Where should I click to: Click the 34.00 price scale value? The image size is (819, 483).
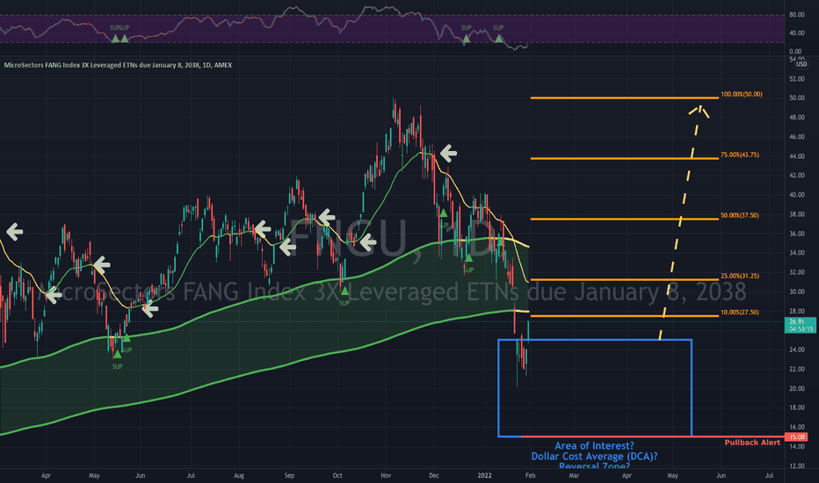coord(797,253)
